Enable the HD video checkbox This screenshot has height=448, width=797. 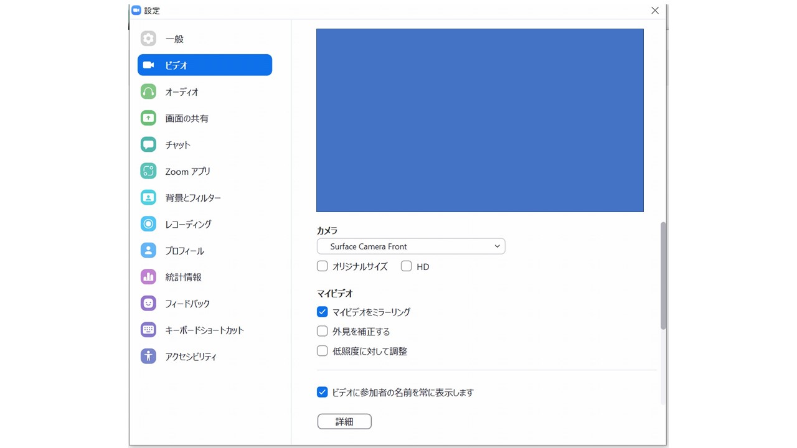(406, 266)
